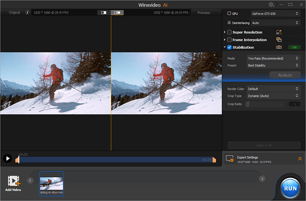This screenshot has height=201, width=306.
Task: Open the GPU GeForce GTX 650 dropdown
Action: point(275,14)
